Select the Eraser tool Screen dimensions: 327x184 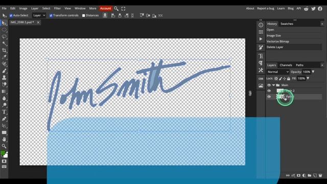[4, 84]
